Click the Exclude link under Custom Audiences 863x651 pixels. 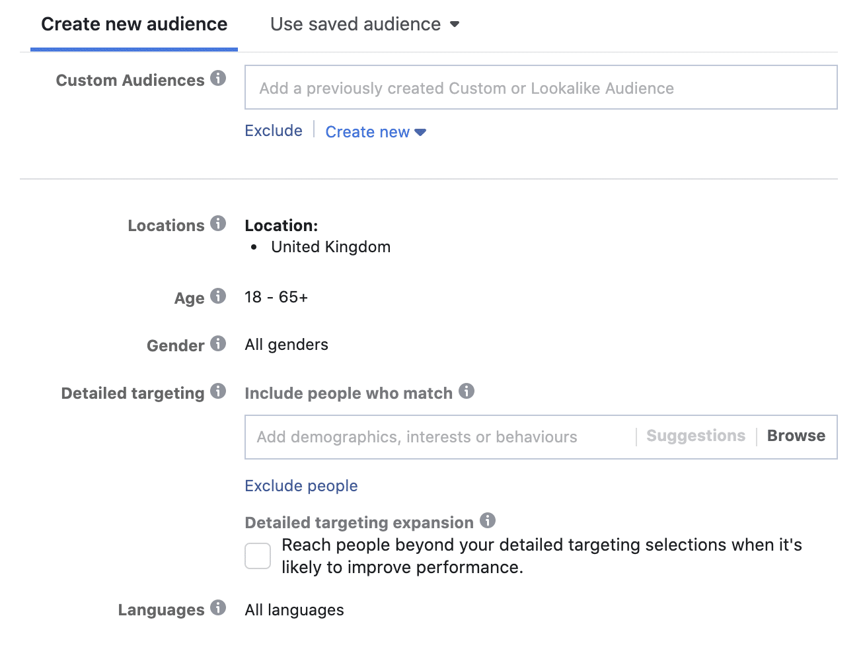coord(273,131)
